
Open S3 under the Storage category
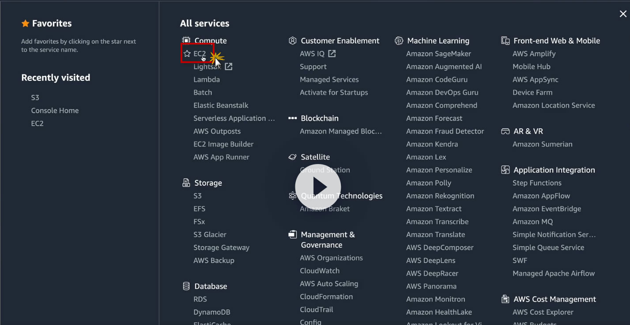point(197,196)
